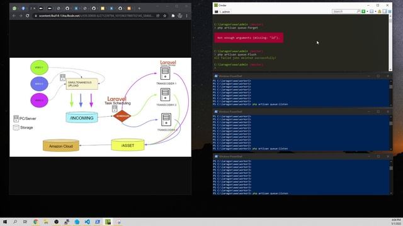Screen dimensions: 403x226
Task: Open Chrome from the taskbar
Action: point(35,222)
